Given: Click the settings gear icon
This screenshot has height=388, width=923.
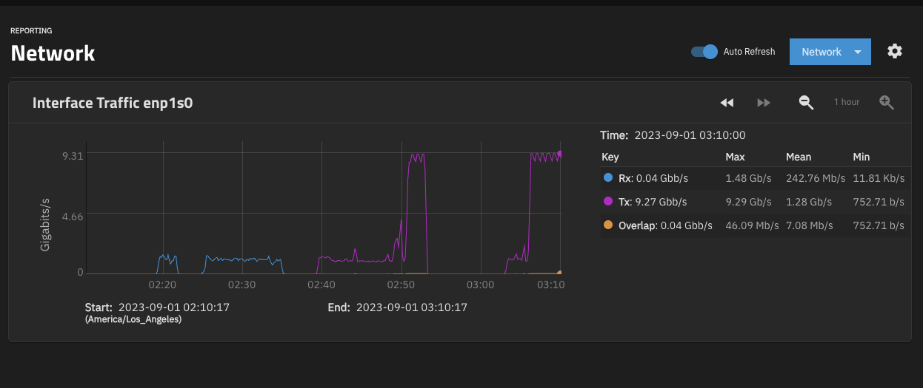Looking at the screenshot, I should coord(895,51).
